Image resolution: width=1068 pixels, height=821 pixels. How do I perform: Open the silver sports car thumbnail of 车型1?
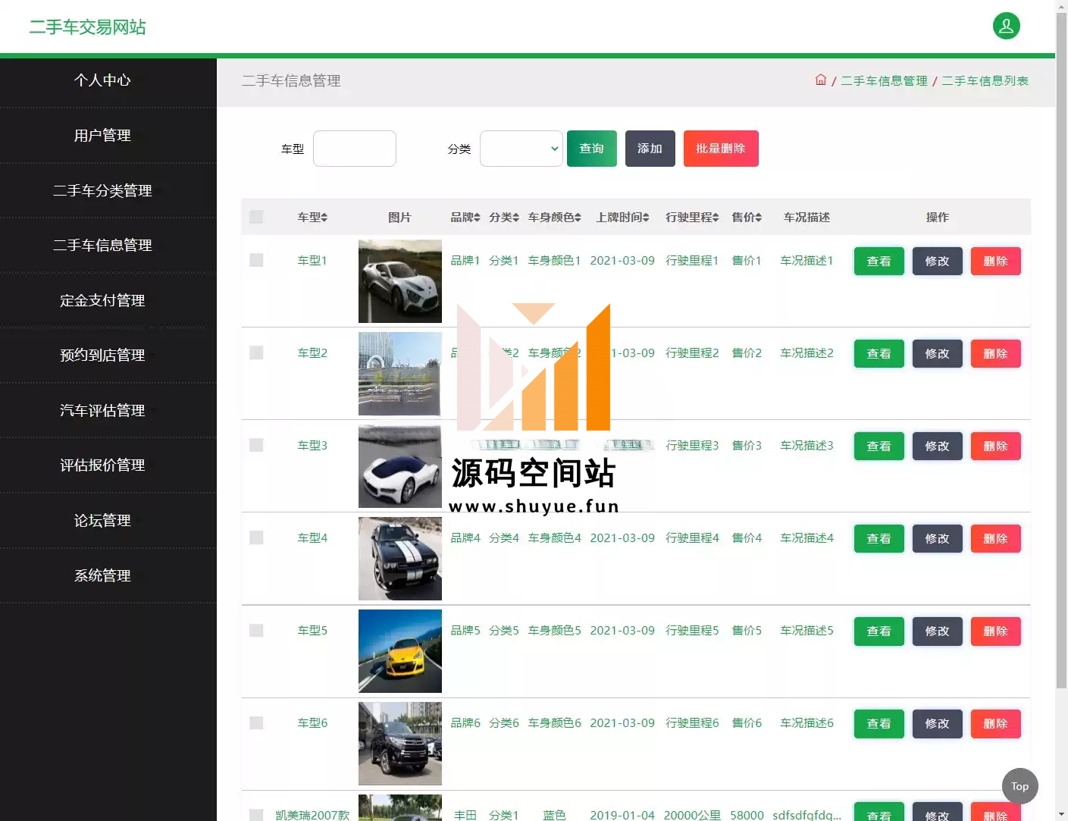pos(400,281)
